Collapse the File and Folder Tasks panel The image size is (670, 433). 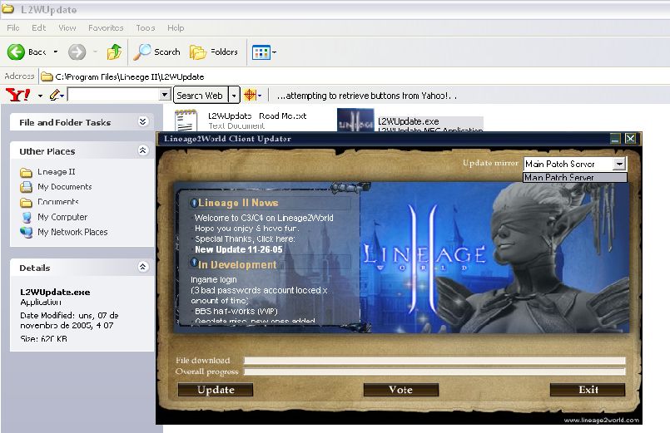(x=142, y=122)
